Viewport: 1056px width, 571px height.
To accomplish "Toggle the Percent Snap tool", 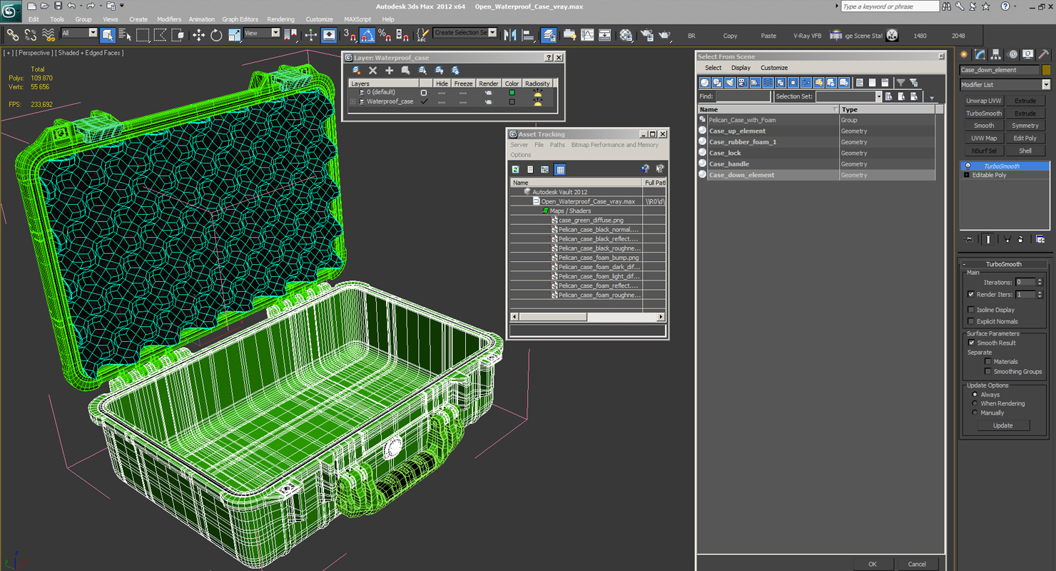I will click(x=385, y=35).
